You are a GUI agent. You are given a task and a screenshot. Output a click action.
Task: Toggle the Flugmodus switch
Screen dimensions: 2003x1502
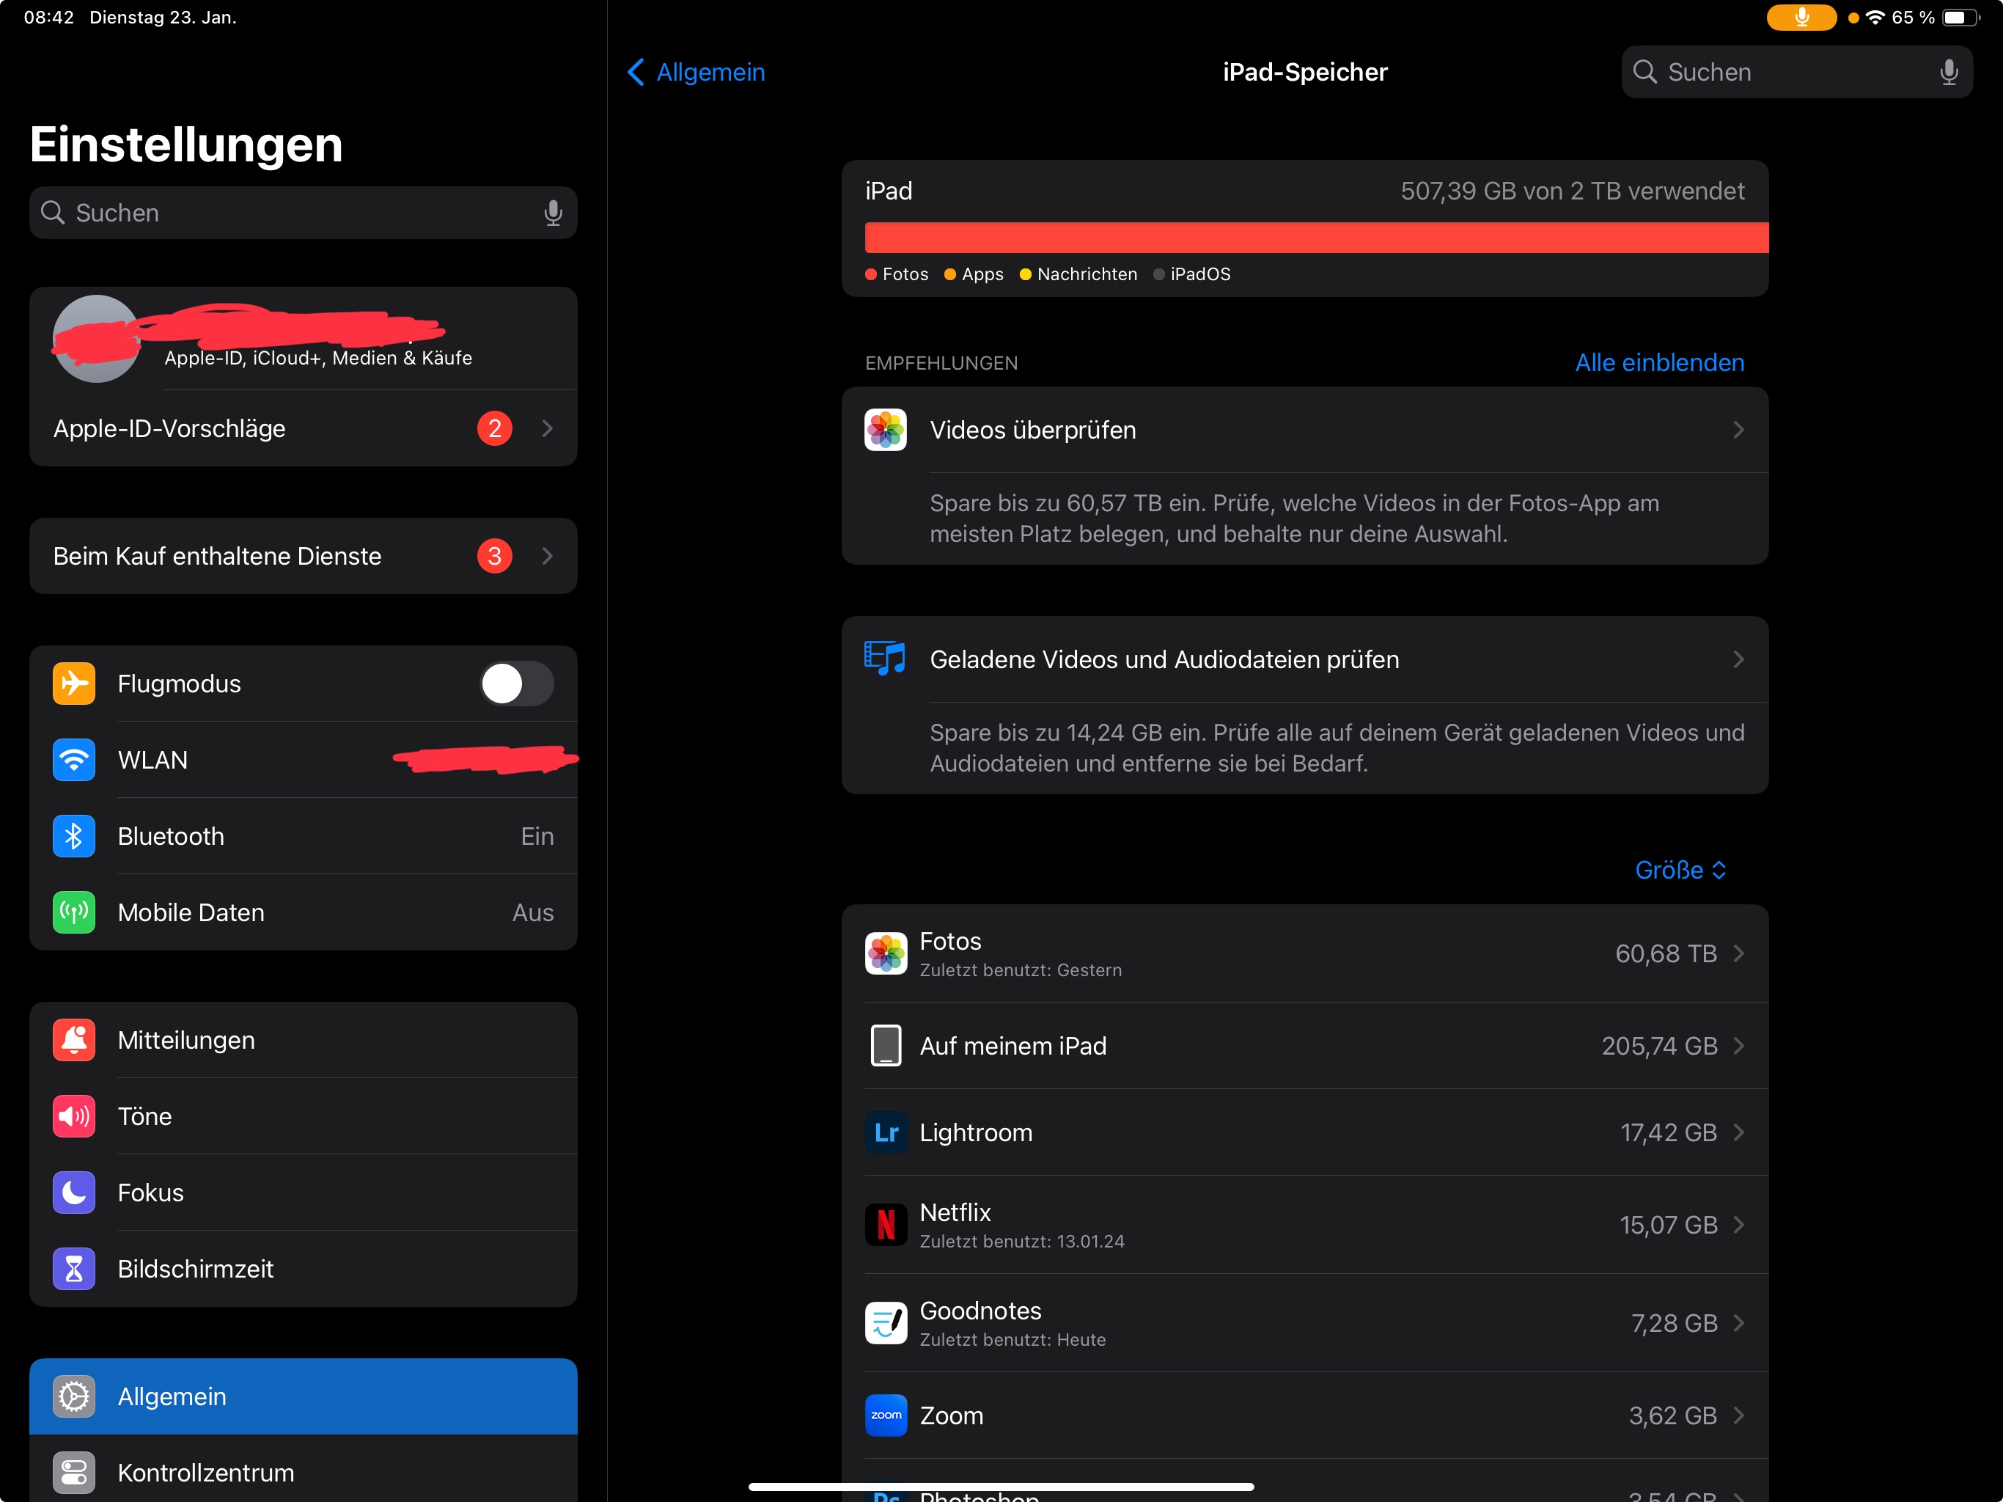tap(516, 684)
